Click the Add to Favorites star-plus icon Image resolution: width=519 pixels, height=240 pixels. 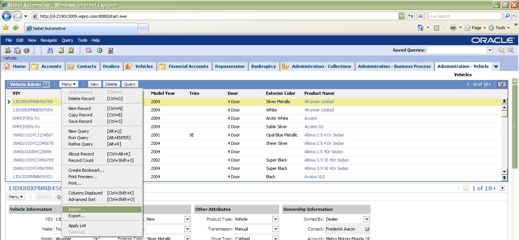pos(16,28)
